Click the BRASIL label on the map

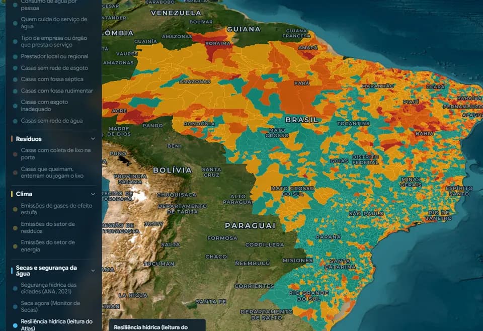tap(301, 120)
